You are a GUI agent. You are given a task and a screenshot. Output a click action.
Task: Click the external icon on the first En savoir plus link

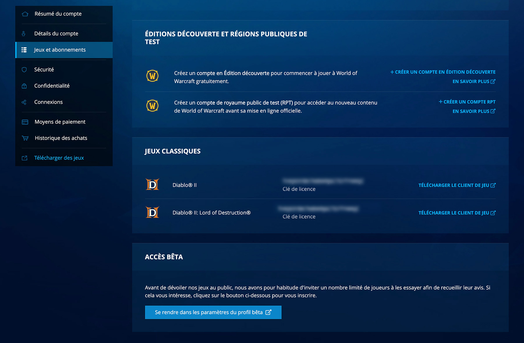coord(493,81)
